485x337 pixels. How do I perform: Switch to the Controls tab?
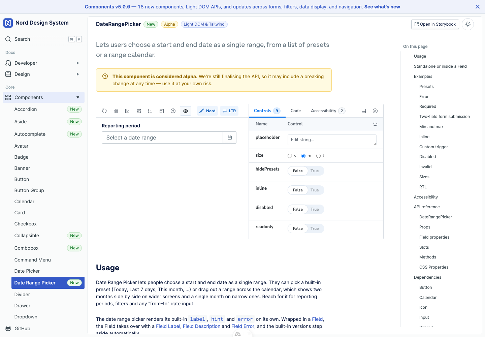267,111
